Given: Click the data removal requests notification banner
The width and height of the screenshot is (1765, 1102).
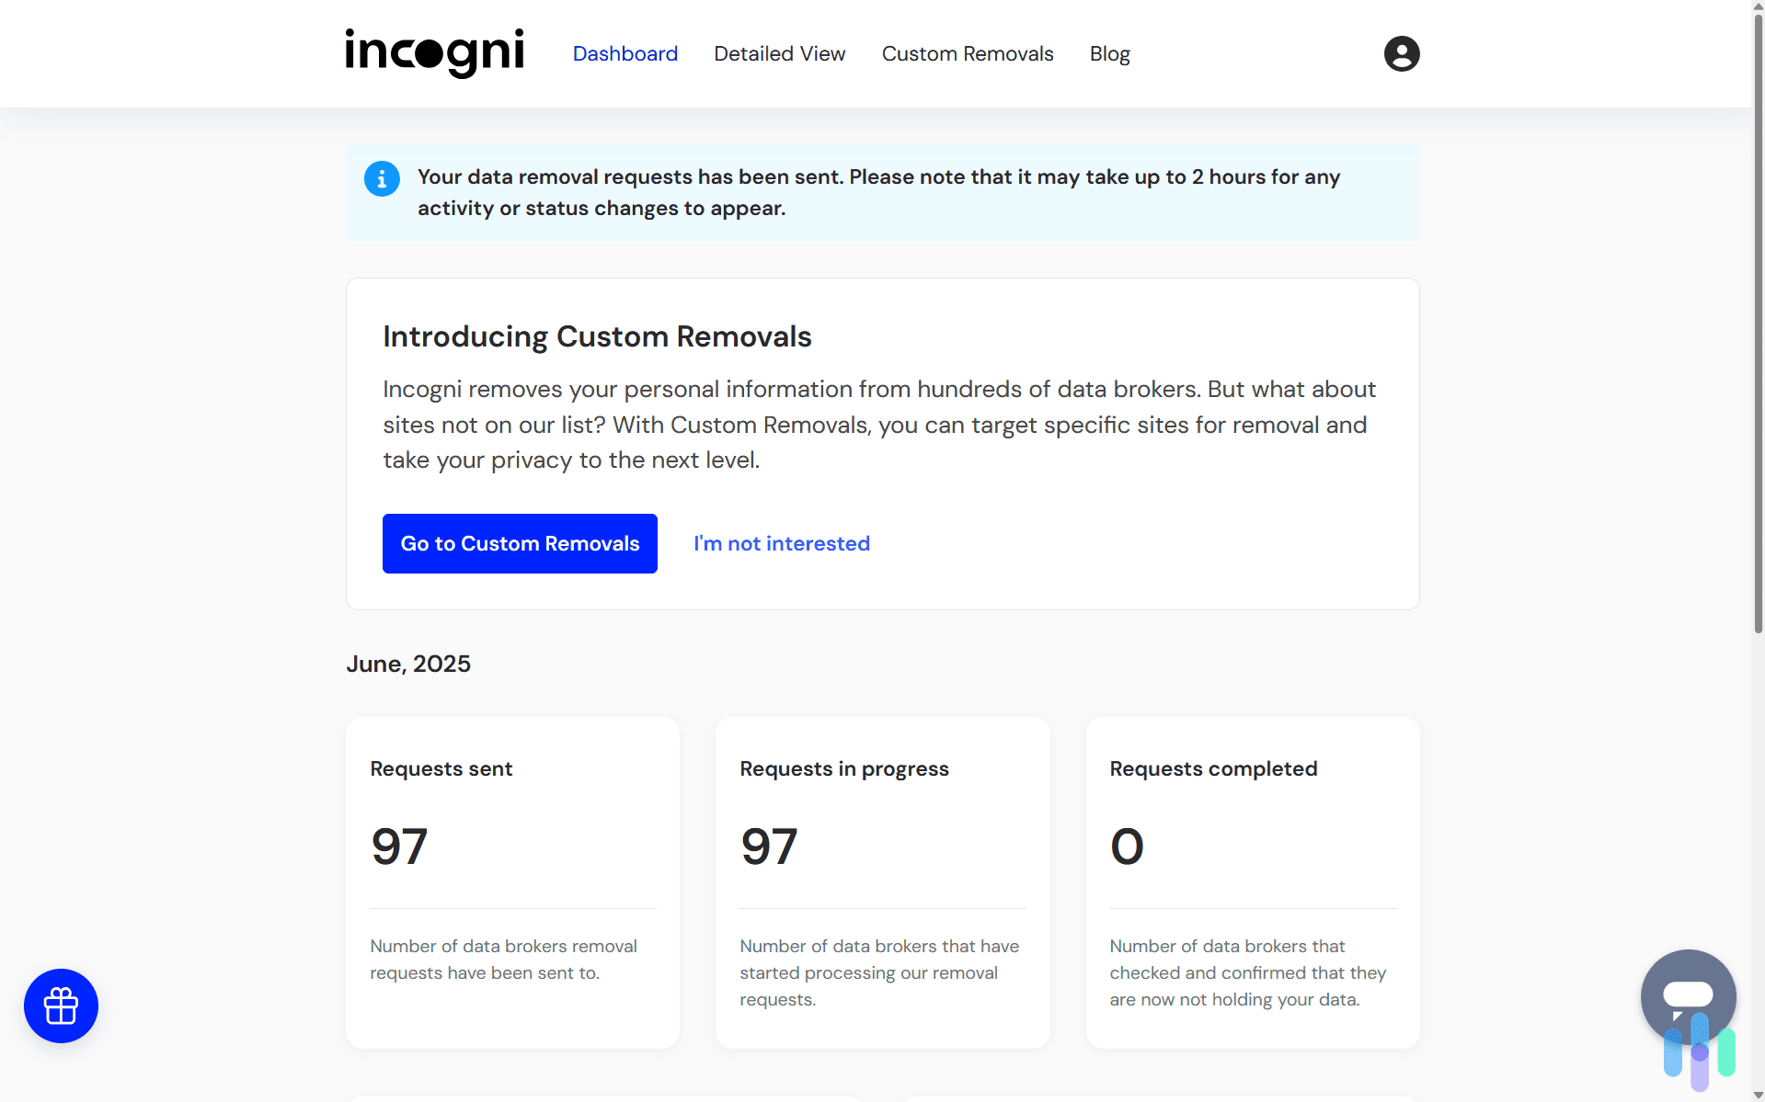Looking at the screenshot, I should click(881, 191).
